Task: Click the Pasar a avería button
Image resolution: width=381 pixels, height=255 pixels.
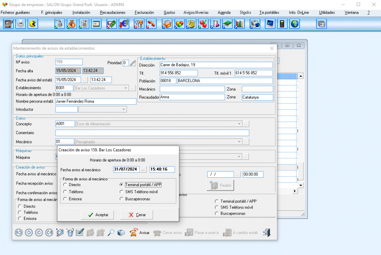Action: [x=202, y=233]
